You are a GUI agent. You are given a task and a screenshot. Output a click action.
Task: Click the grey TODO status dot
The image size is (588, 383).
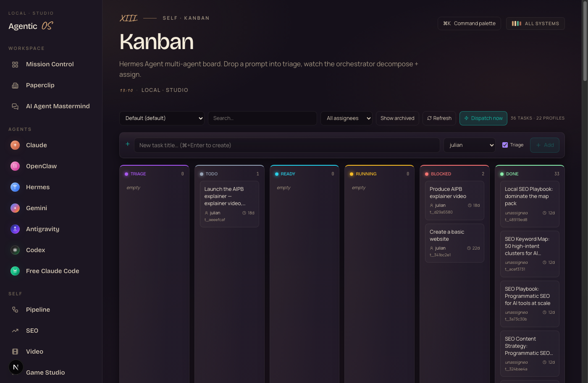pyautogui.click(x=202, y=174)
